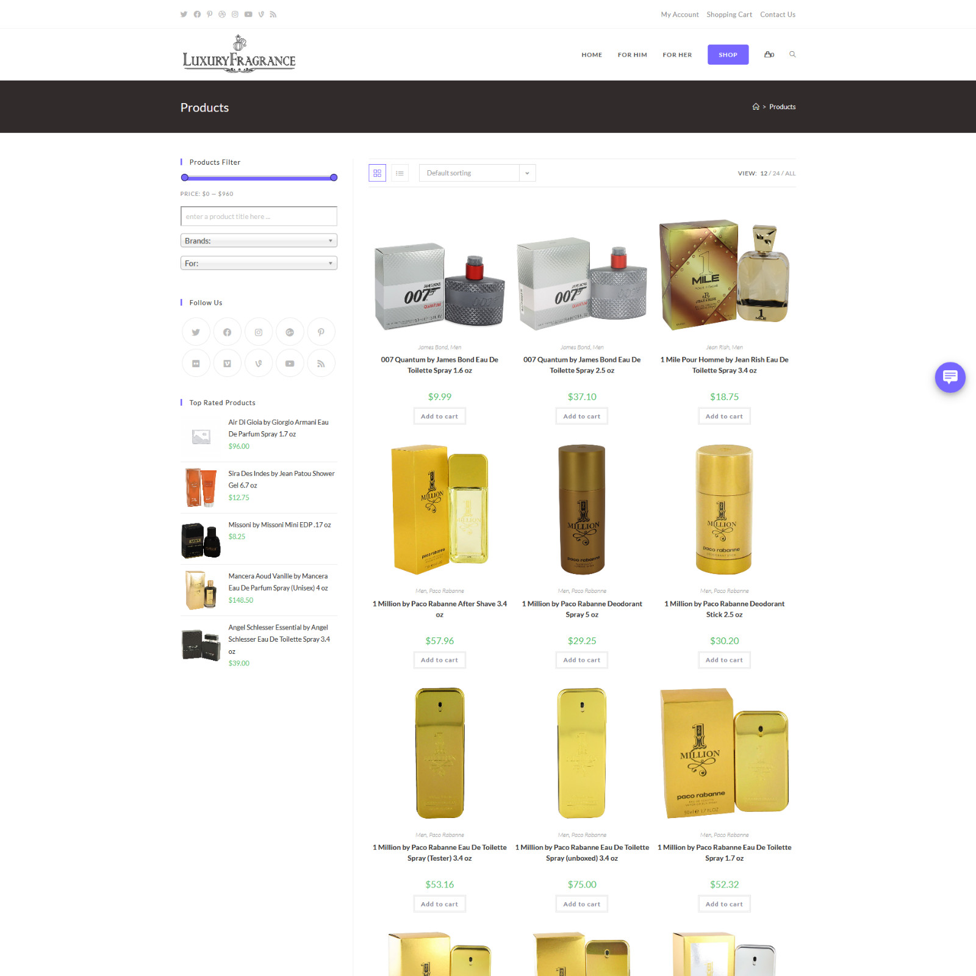Go to HOME in main menu
The height and width of the screenshot is (976, 976).
point(592,55)
